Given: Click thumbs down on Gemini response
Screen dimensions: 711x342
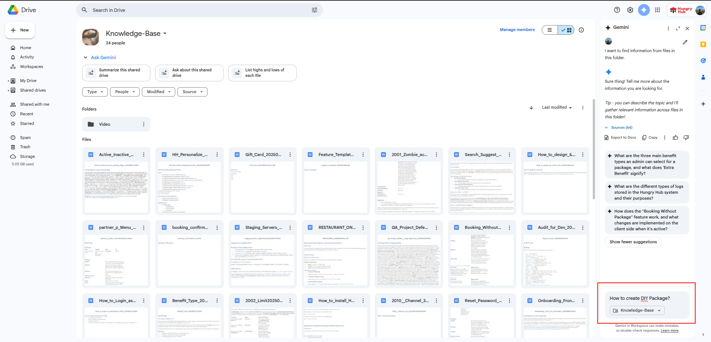Looking at the screenshot, I should coord(686,138).
